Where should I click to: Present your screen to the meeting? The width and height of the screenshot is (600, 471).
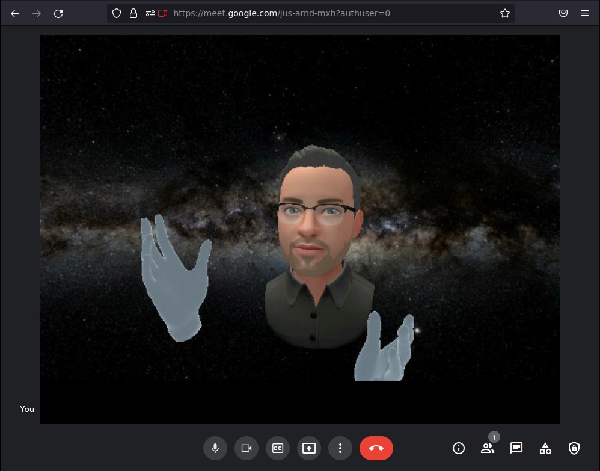click(x=309, y=448)
